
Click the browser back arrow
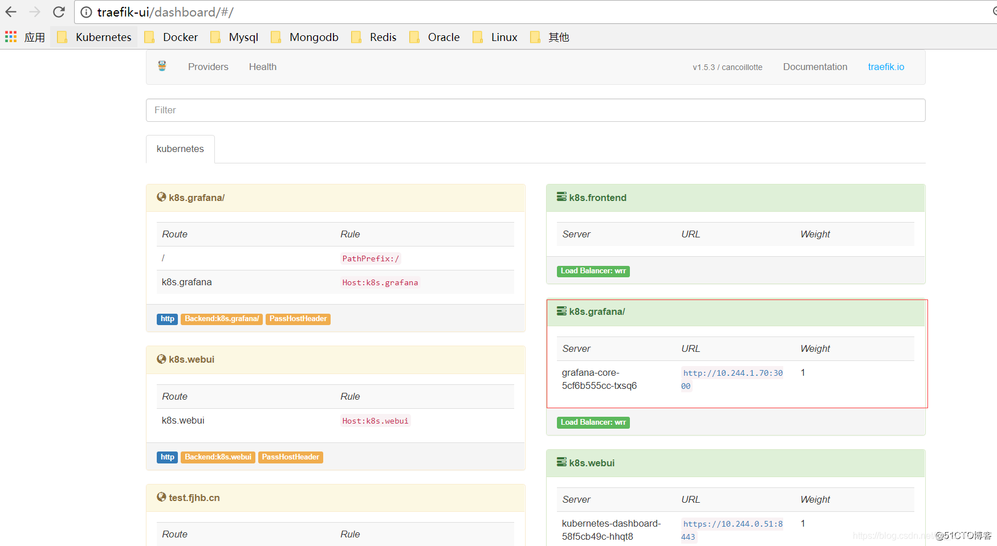point(11,12)
